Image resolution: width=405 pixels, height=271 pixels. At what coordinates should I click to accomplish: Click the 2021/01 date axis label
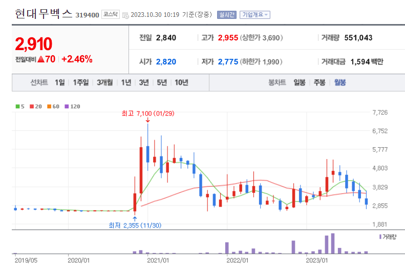pyautogui.click(x=158, y=260)
